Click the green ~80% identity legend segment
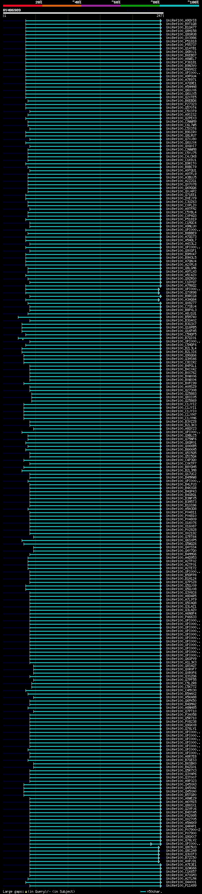Viewport: 202px width, 894px height. tap(140, 6)
